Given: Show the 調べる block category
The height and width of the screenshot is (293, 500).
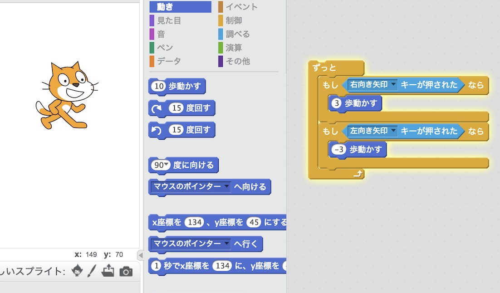Looking at the screenshot, I should click(x=234, y=34).
